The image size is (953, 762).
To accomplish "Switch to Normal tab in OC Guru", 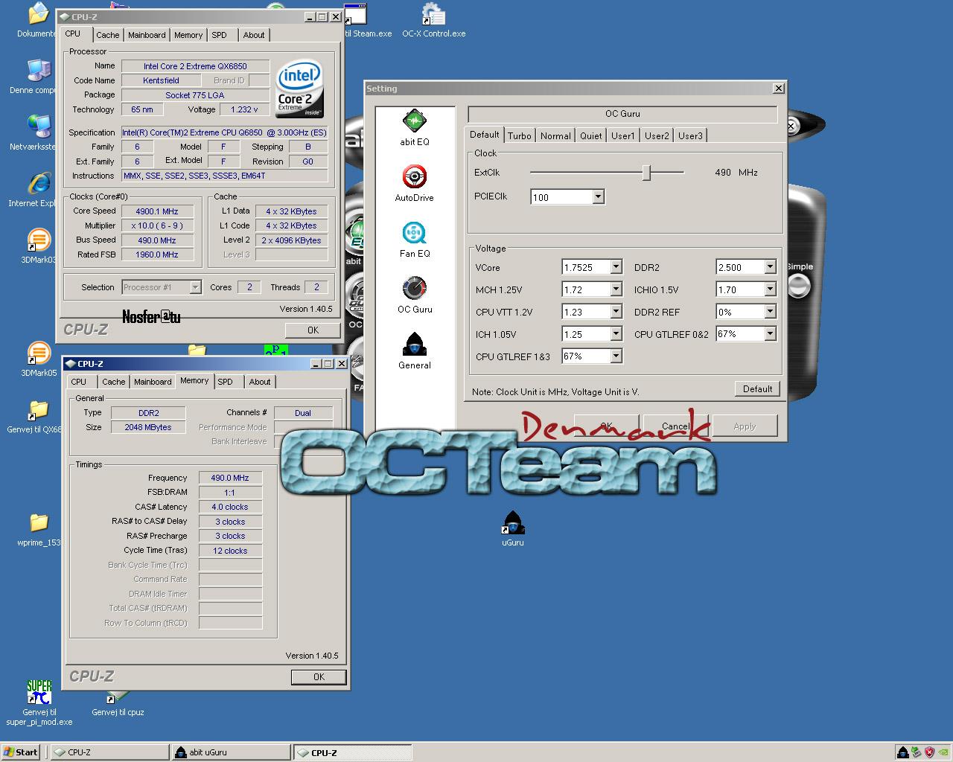I will click(555, 135).
